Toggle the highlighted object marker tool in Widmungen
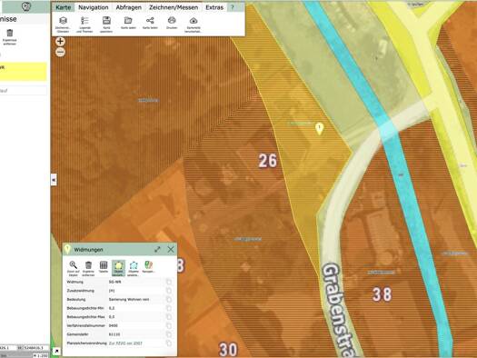477x358 pixels. [118, 268]
